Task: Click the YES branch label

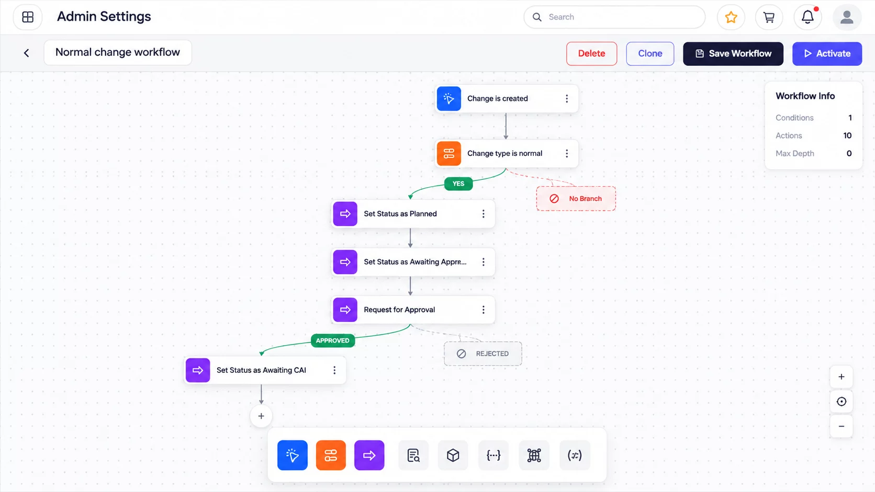Action: tap(458, 184)
